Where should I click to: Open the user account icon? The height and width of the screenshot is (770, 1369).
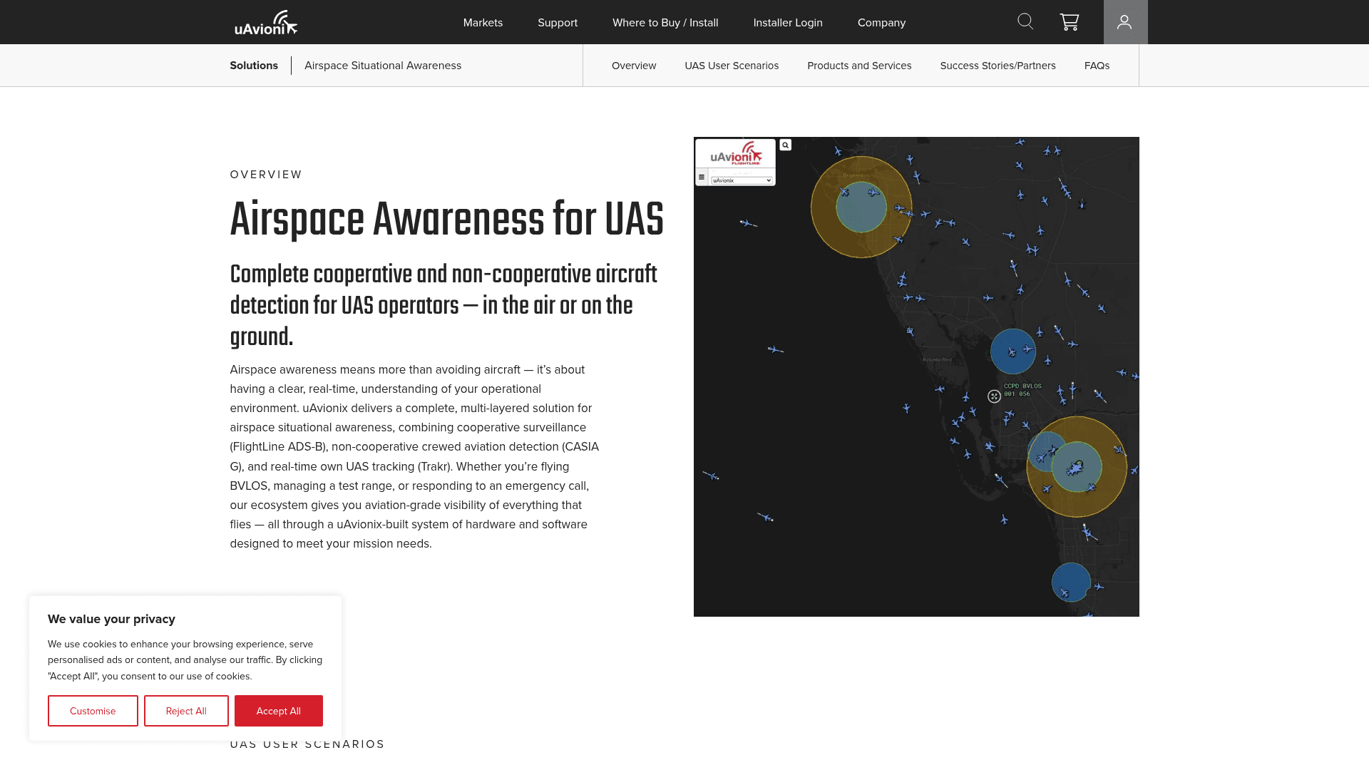point(1125,22)
